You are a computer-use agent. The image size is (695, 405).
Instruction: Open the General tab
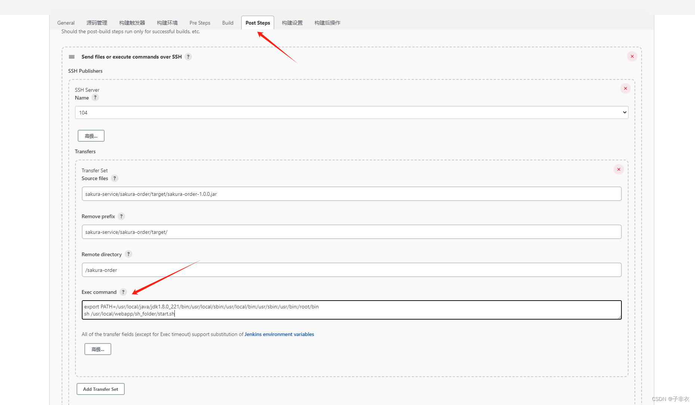pyautogui.click(x=66, y=23)
